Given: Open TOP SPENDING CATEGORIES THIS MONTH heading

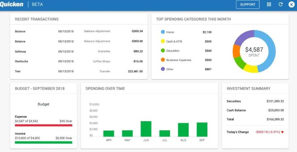Looking at the screenshot, I should 193,19.
